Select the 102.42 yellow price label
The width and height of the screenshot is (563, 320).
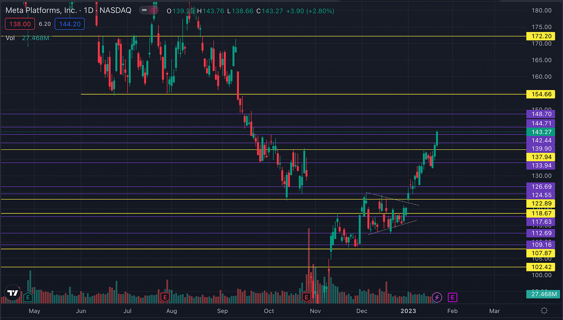tap(541, 267)
